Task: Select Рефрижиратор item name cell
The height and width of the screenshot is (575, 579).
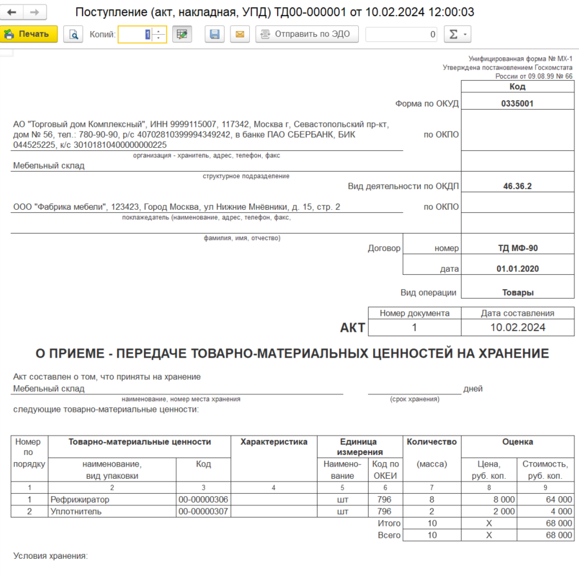Action: (112, 499)
